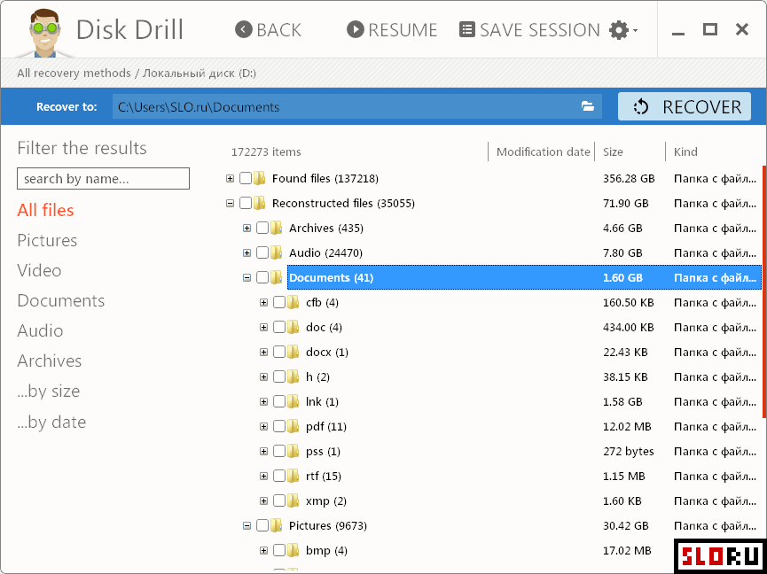Click the Found files folder icon

259,178
